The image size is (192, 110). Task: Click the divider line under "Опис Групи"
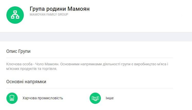89,58
